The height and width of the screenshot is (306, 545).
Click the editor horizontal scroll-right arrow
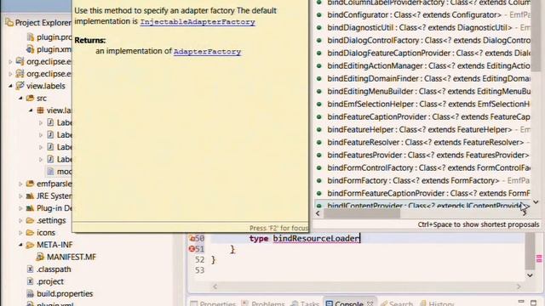[x=519, y=286]
